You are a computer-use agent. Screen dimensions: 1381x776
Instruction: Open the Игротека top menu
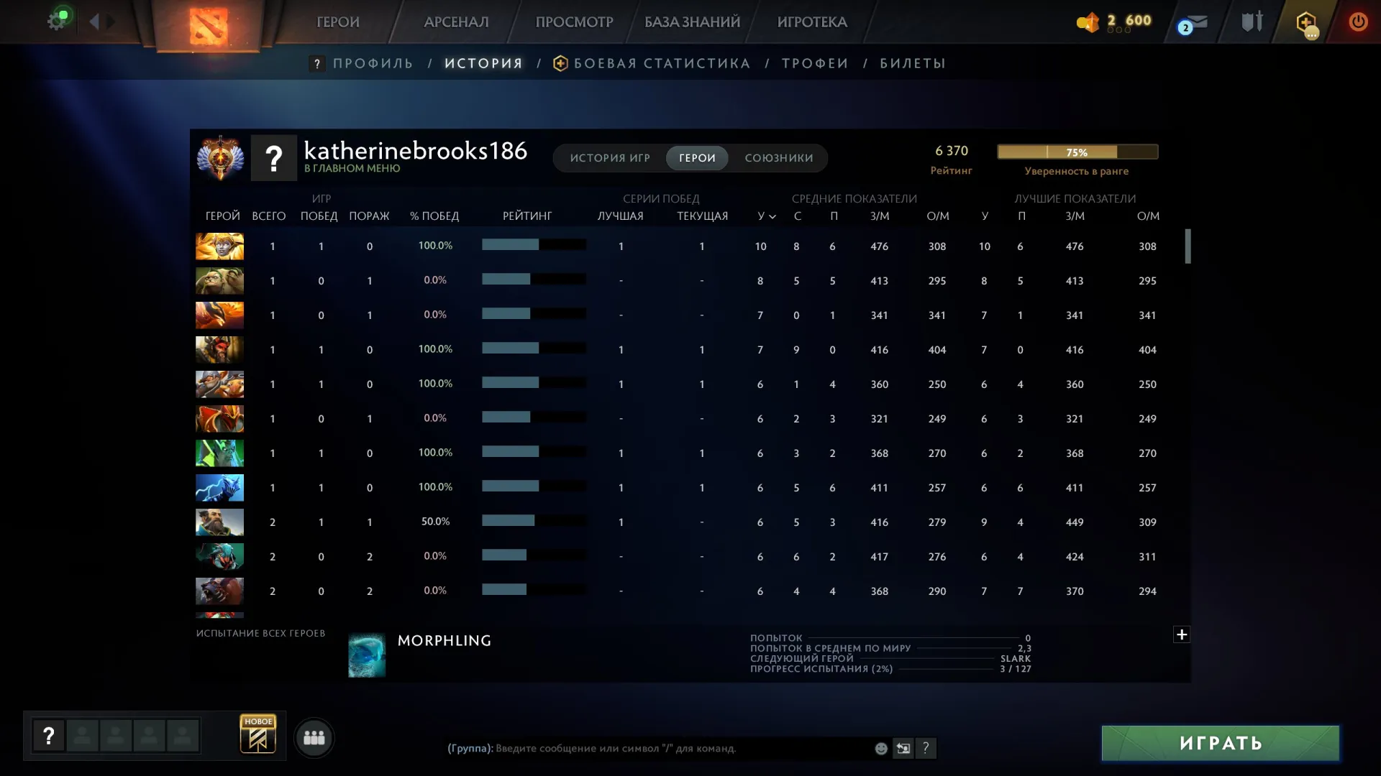812,22
